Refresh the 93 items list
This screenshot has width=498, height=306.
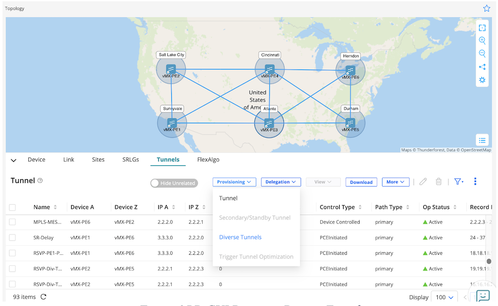pyautogui.click(x=43, y=297)
